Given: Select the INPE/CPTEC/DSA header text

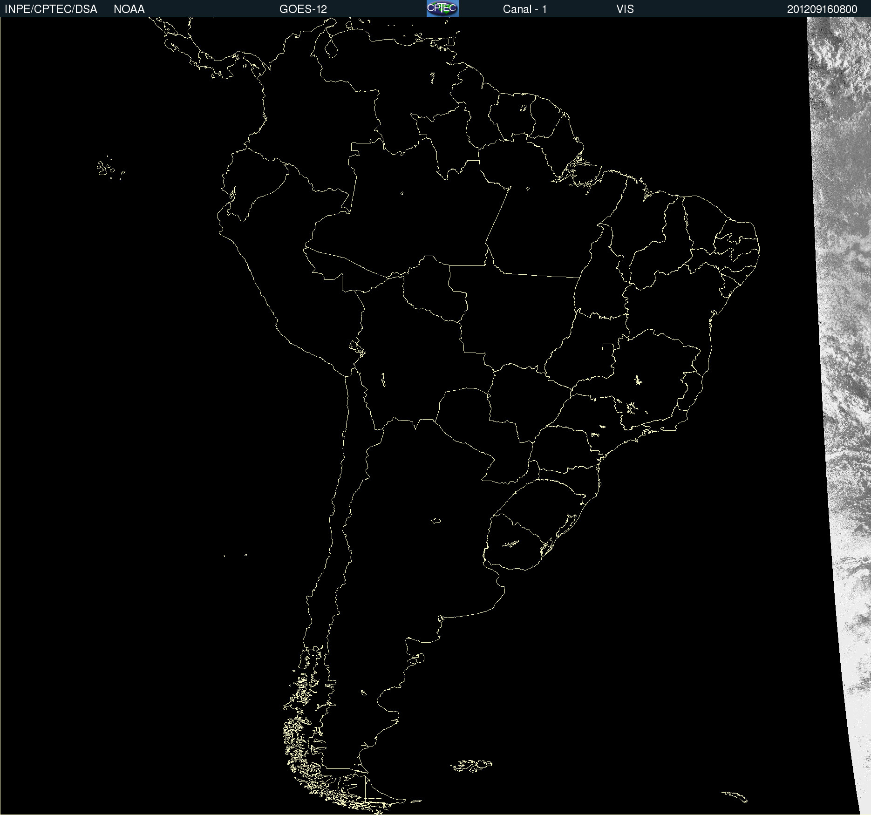Looking at the screenshot, I should (x=51, y=9).
